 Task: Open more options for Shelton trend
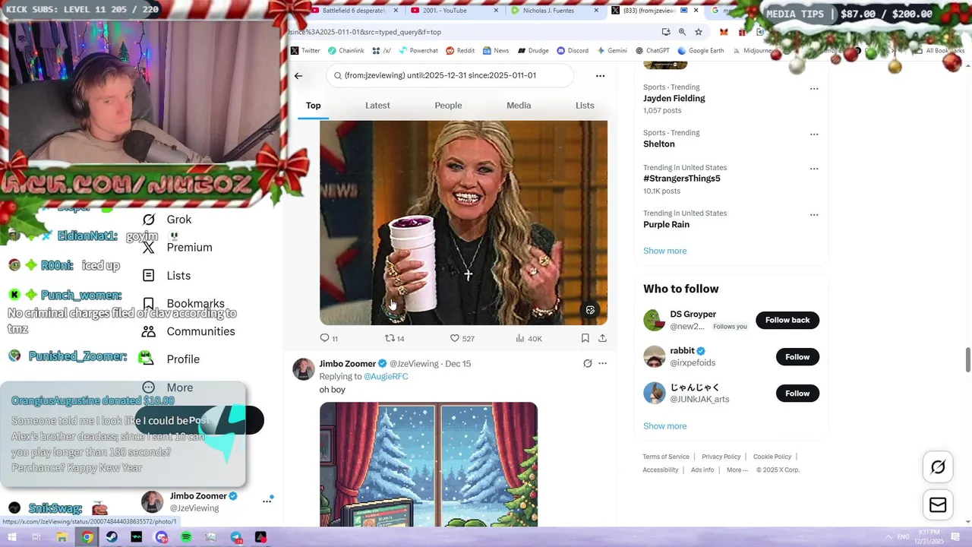click(814, 134)
